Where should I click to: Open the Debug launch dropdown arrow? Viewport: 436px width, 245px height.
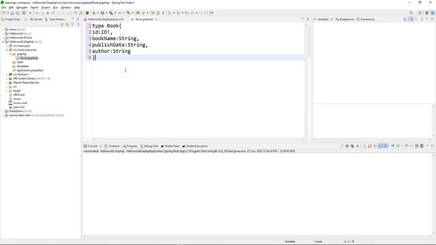point(97,13)
